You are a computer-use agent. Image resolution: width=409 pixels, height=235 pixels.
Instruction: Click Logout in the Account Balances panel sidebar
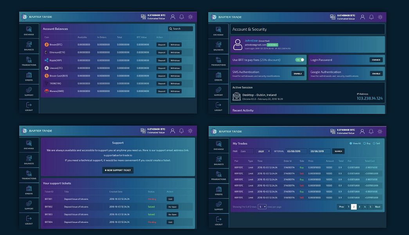tap(29, 106)
